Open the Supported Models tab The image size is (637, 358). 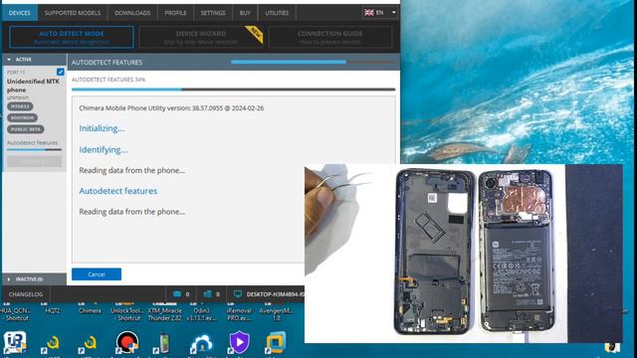pos(73,13)
